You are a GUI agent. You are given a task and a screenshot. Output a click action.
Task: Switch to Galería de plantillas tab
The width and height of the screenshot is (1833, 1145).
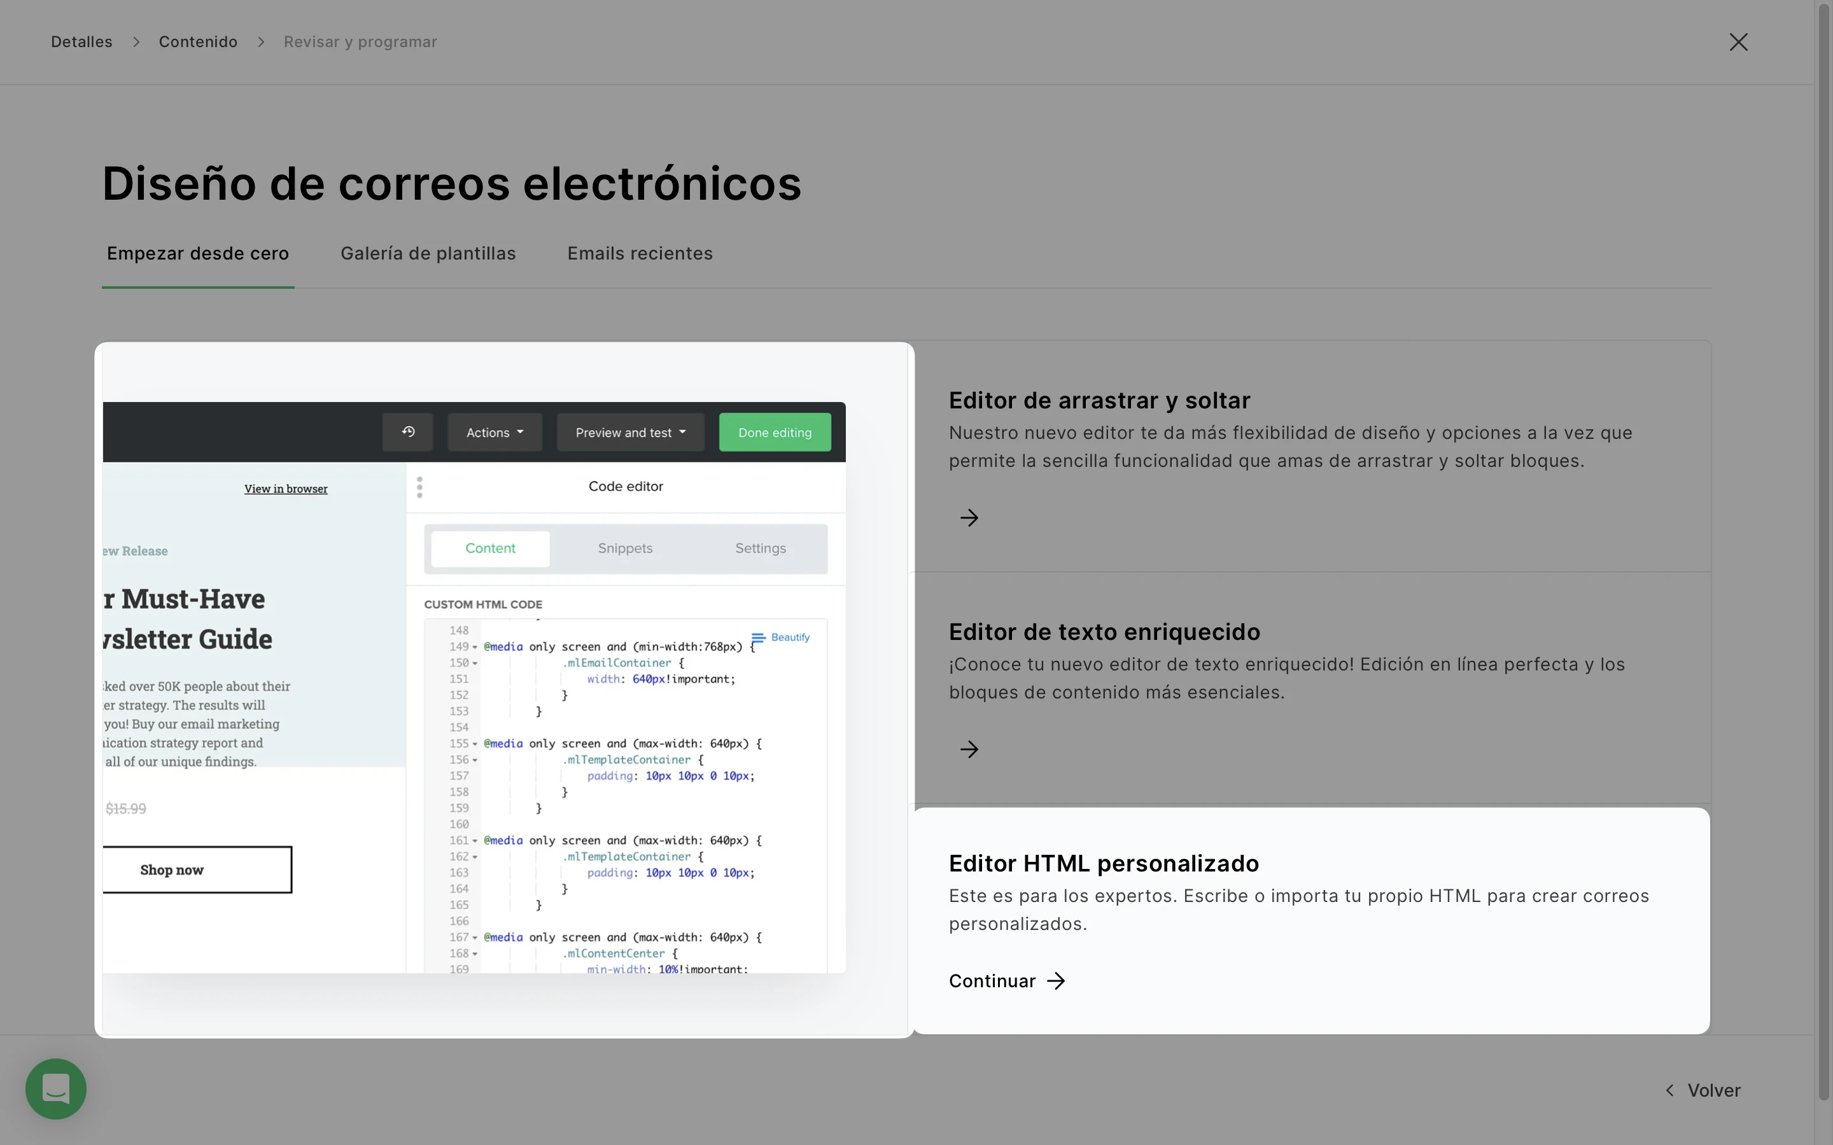[428, 254]
